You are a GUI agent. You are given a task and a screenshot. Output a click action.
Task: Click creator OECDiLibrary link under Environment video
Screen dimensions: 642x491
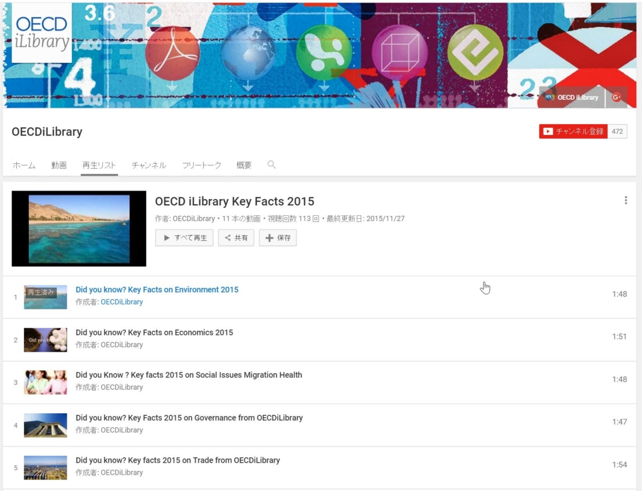pos(122,302)
